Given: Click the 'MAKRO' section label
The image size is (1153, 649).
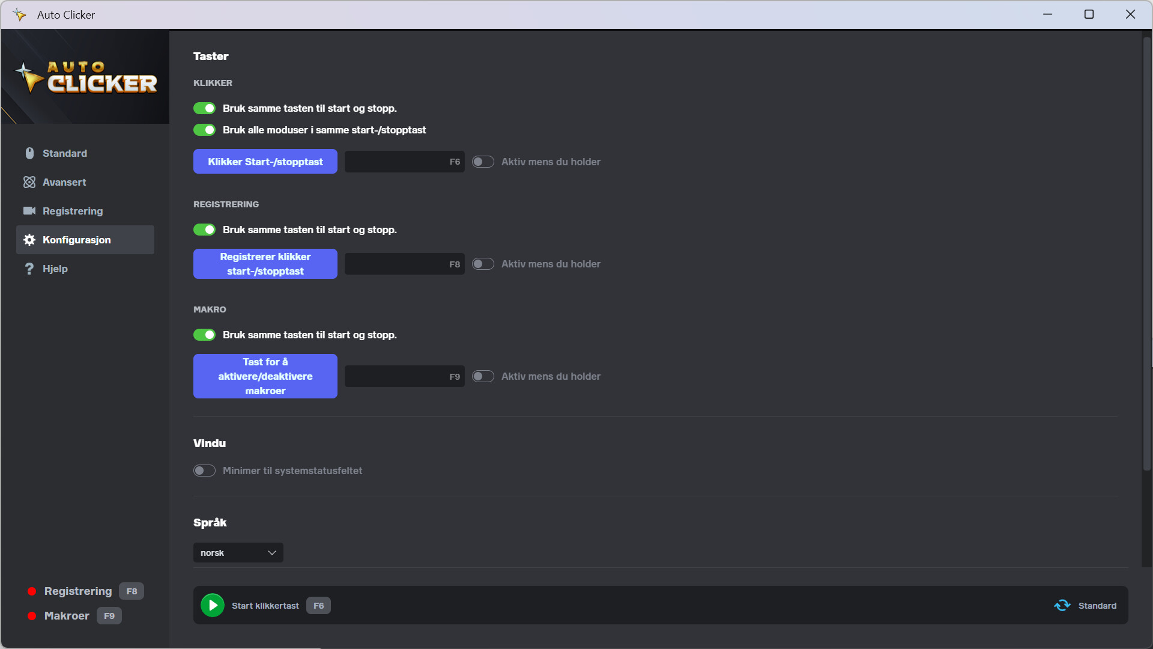Looking at the screenshot, I should tap(210, 309).
